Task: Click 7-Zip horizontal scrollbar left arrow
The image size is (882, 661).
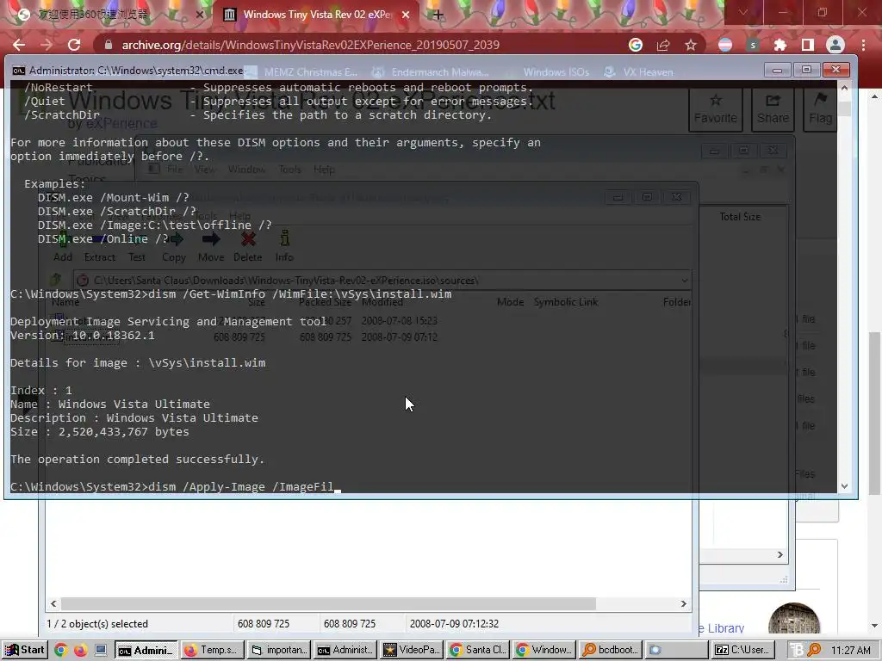Action: click(53, 603)
